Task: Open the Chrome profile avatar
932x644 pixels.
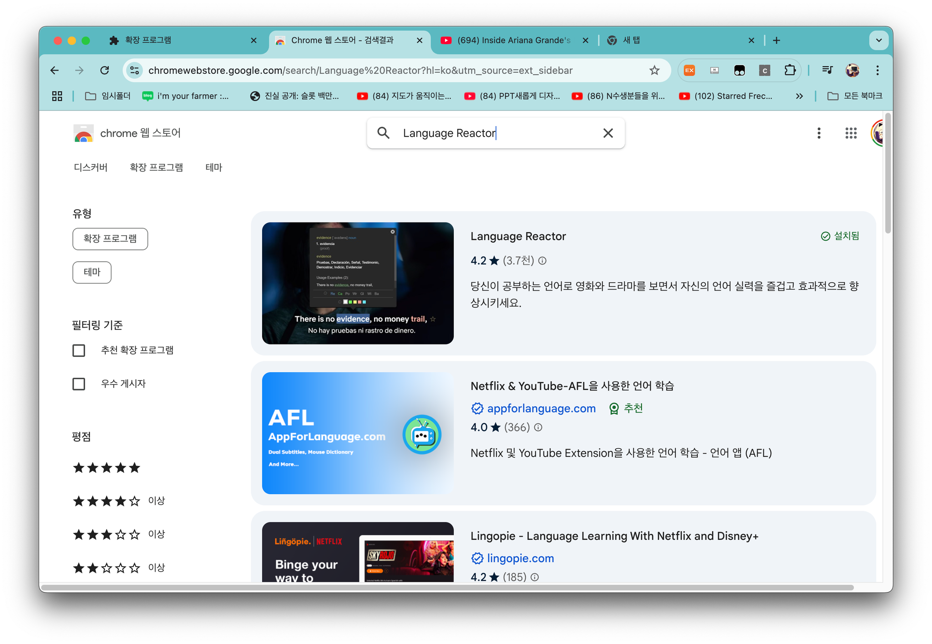Action: tap(852, 70)
